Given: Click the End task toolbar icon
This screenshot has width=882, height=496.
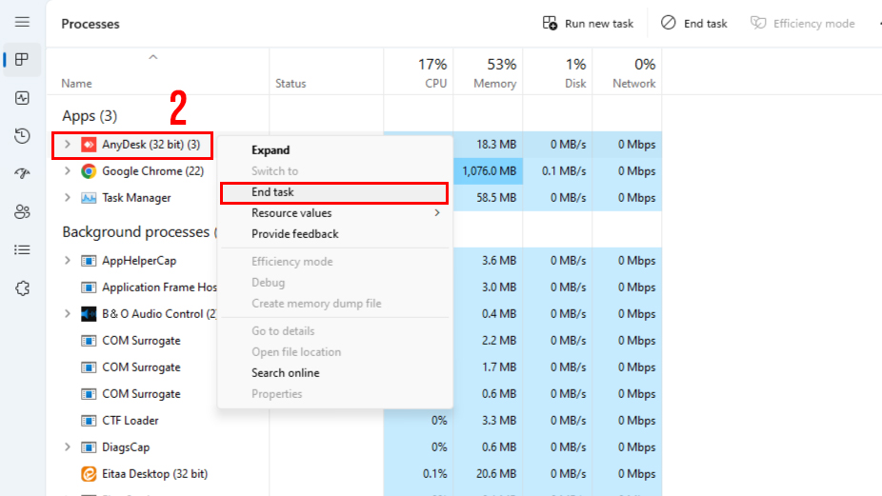Looking at the screenshot, I should (x=669, y=23).
